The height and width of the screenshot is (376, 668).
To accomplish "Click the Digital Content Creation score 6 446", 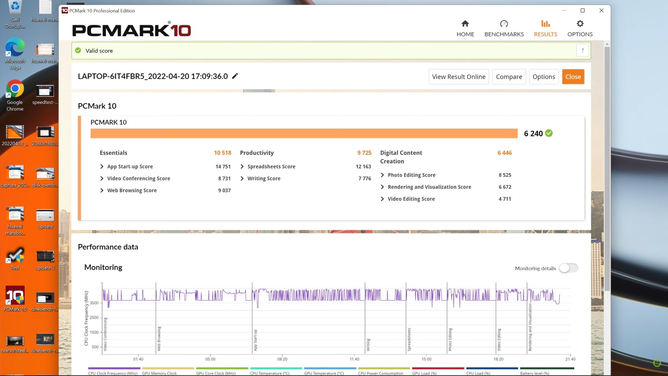I will [x=504, y=153].
